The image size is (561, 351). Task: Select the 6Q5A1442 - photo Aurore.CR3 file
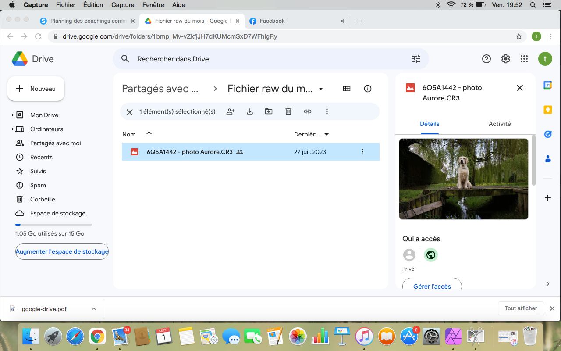[x=251, y=152]
